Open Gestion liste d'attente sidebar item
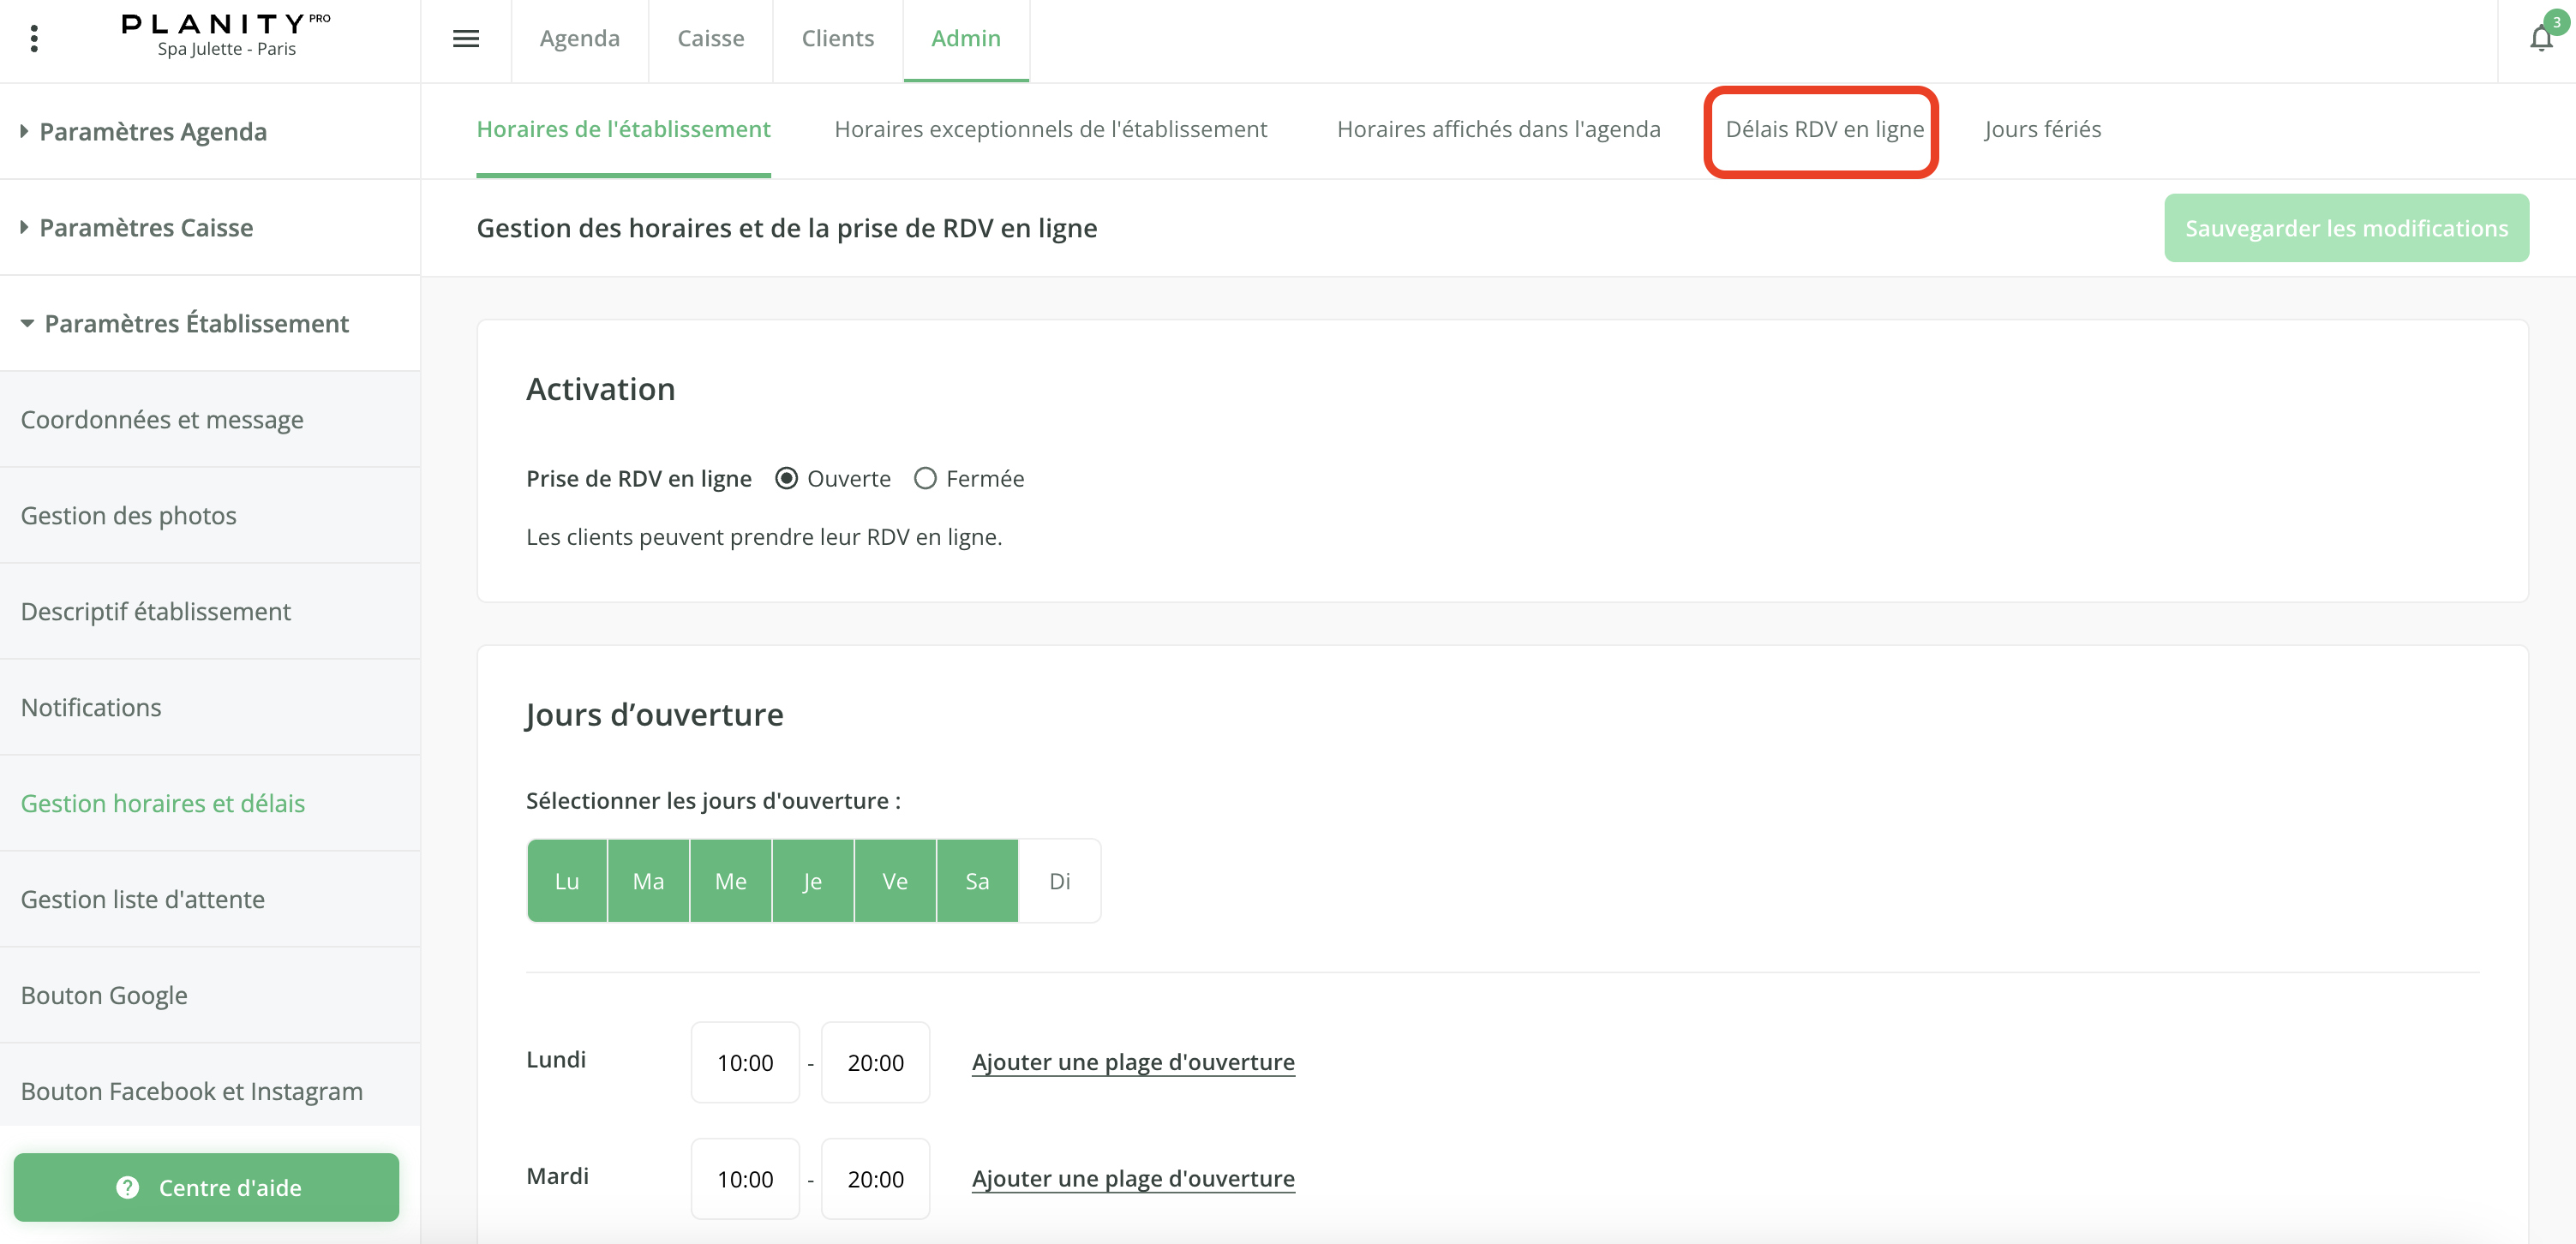The width and height of the screenshot is (2576, 1244). click(143, 899)
